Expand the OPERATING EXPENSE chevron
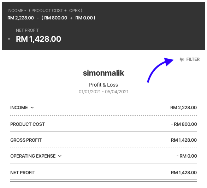 [60, 156]
